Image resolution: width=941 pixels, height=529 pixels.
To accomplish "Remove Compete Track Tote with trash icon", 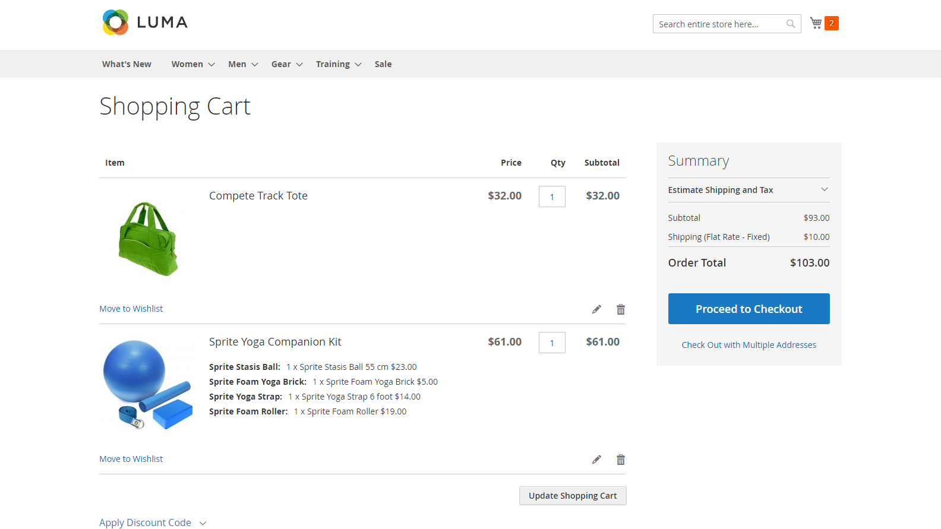I will coord(621,309).
